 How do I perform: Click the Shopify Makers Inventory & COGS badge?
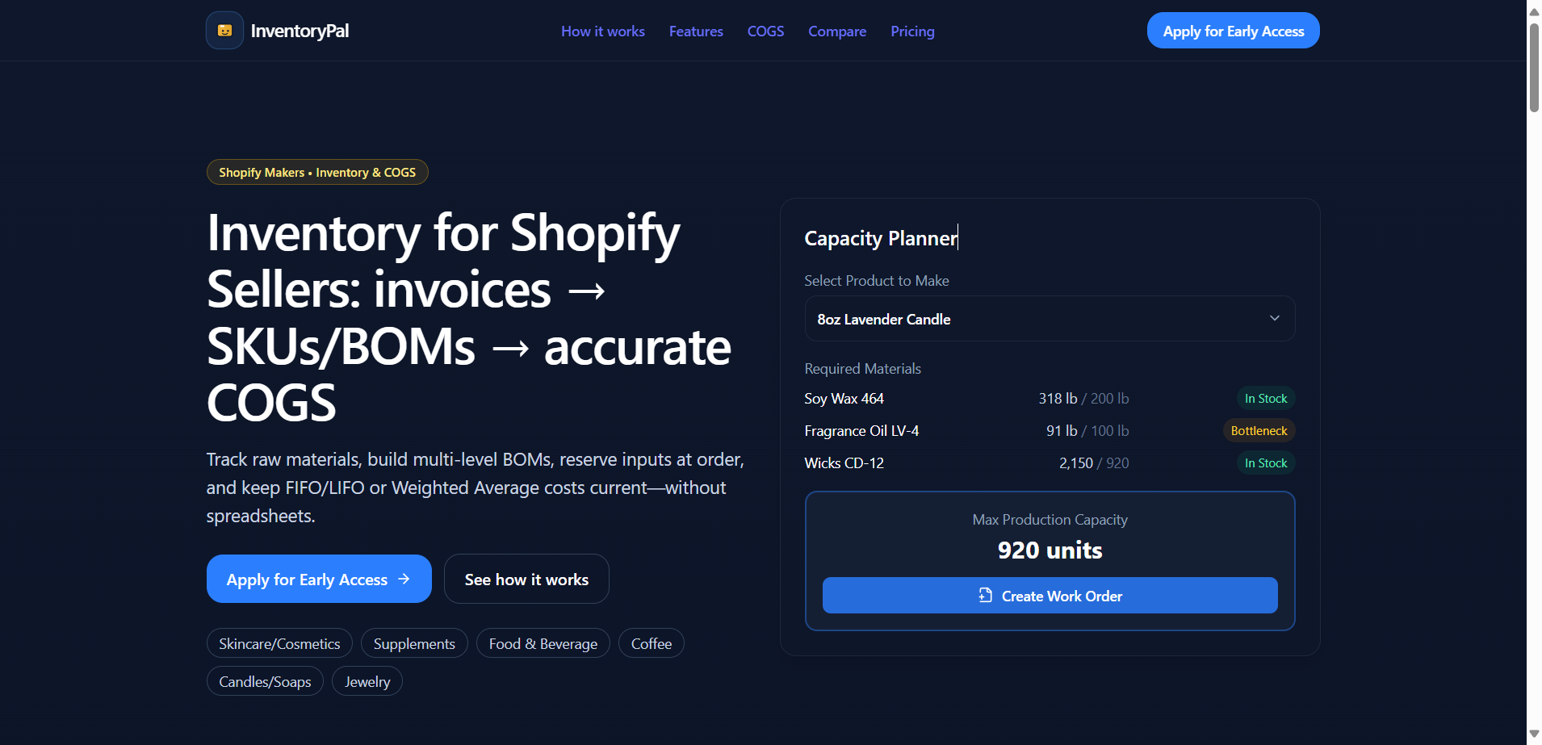coord(317,171)
